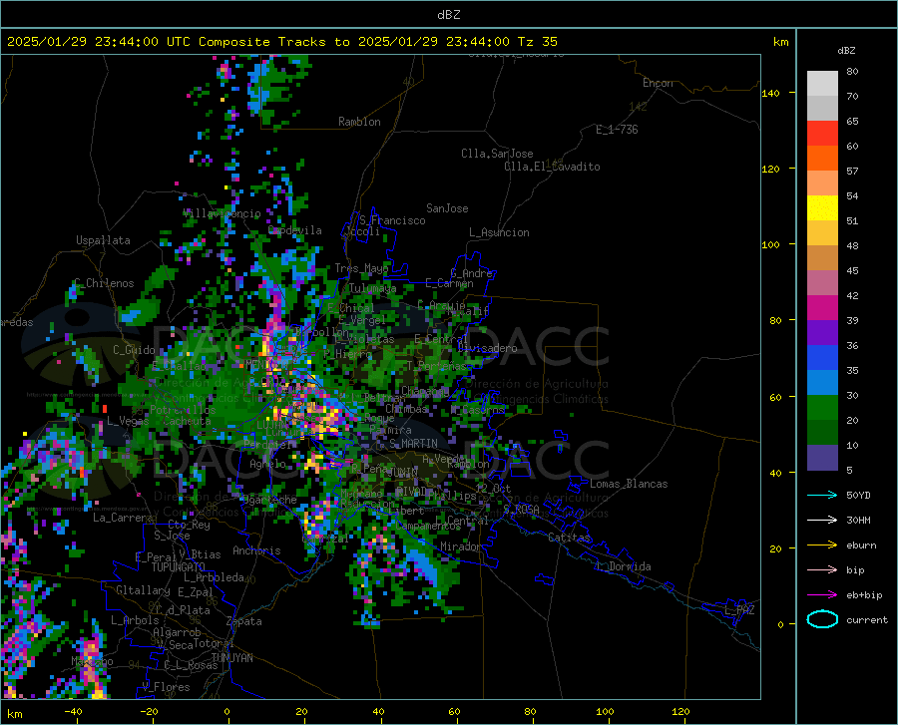Image resolution: width=898 pixels, height=725 pixels.
Task: Click the cyan current ellipse icon
Action: point(822,619)
